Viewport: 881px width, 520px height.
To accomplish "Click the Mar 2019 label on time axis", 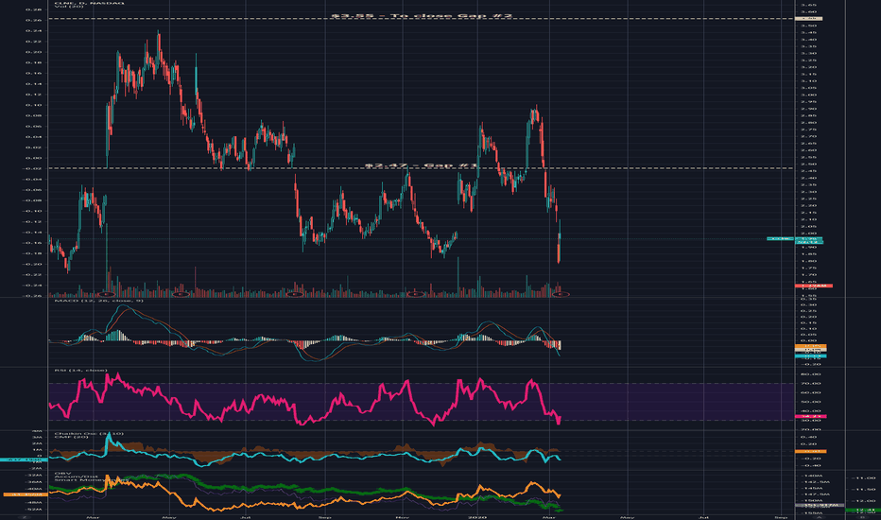I will 94,516.
